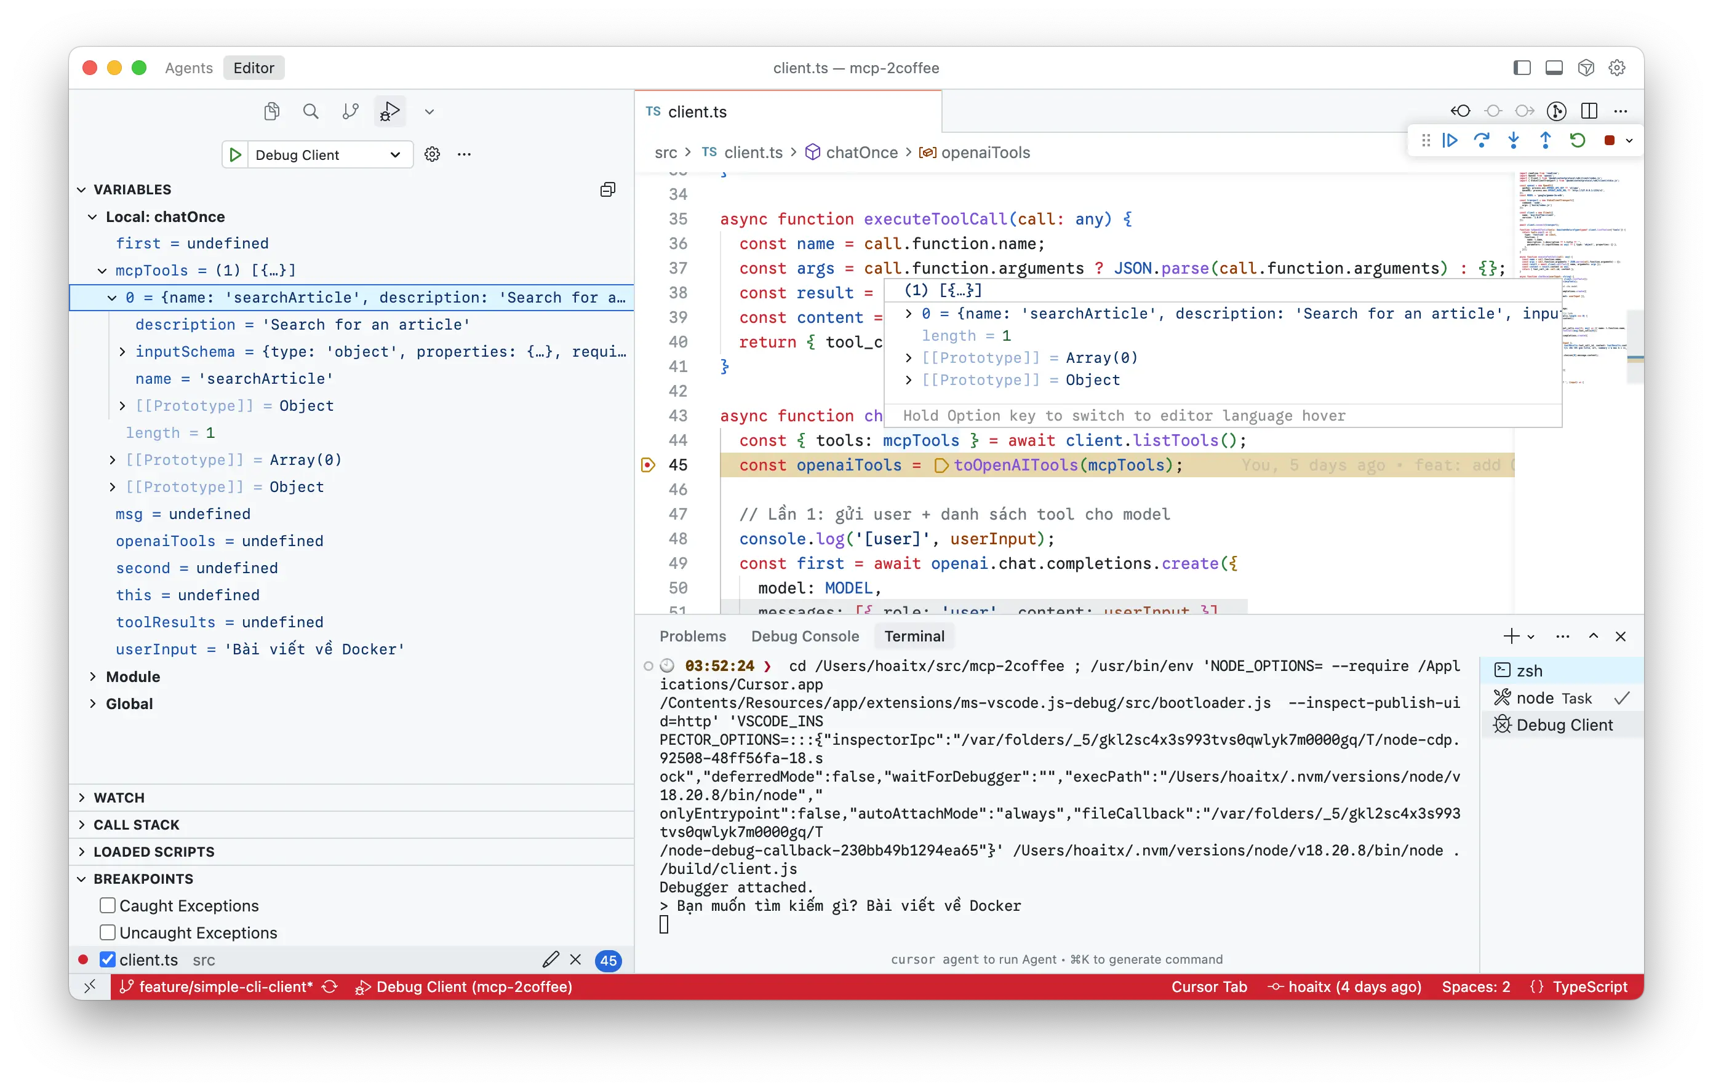Enable Uncaught Exceptions breakpoint

[108, 932]
